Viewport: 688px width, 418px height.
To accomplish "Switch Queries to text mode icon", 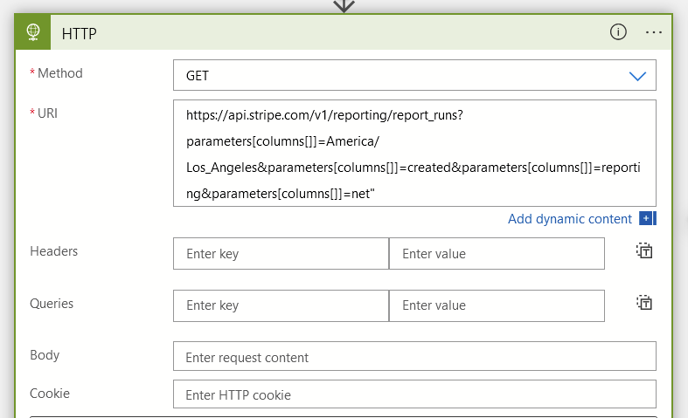I will click(x=644, y=302).
